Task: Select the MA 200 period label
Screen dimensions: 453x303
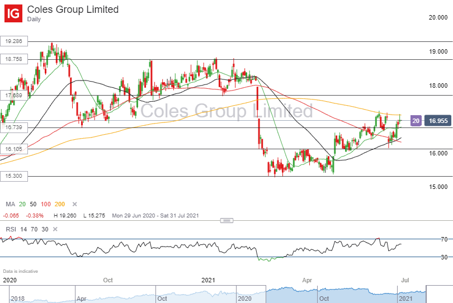Action: (60, 204)
